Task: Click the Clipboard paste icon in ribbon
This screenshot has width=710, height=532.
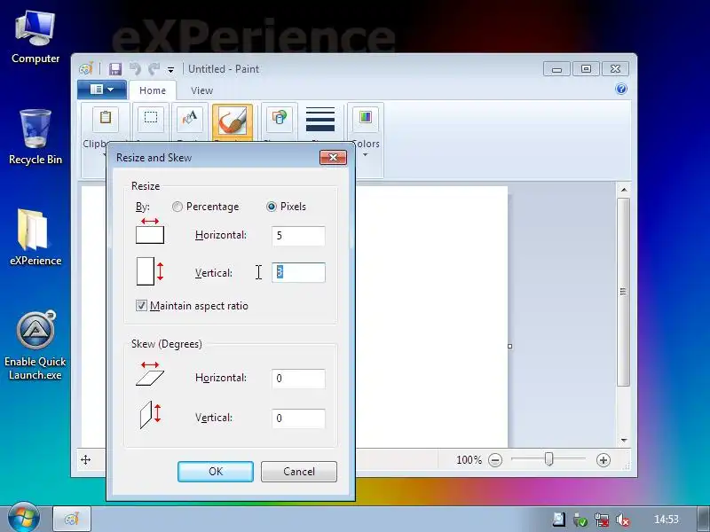Action: tap(106, 118)
